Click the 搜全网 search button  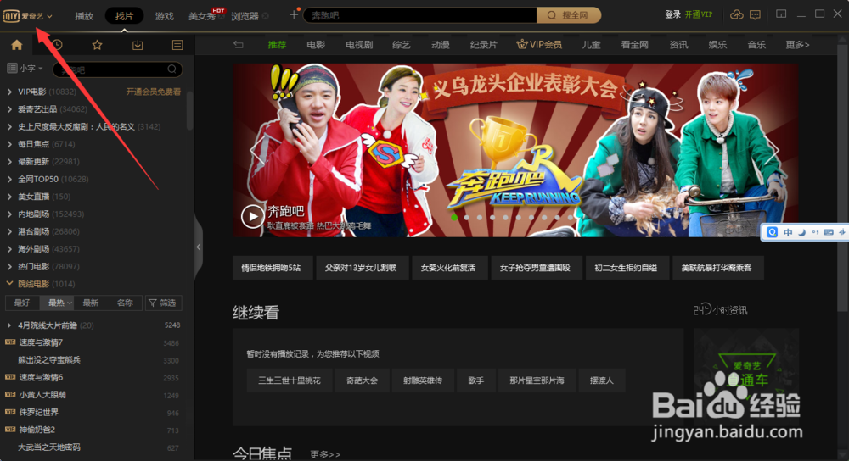569,15
